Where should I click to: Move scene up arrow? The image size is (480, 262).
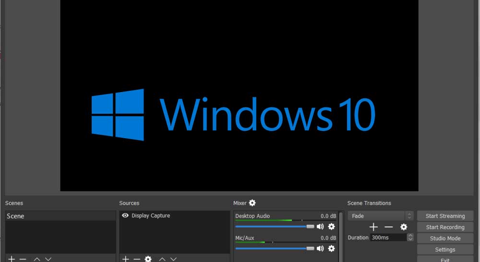click(x=37, y=259)
